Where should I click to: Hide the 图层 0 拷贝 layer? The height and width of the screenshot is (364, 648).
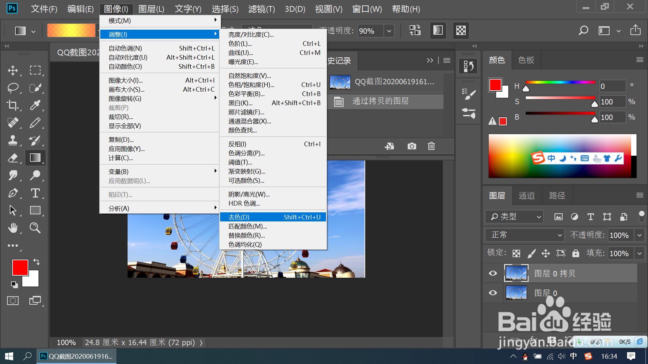point(493,273)
